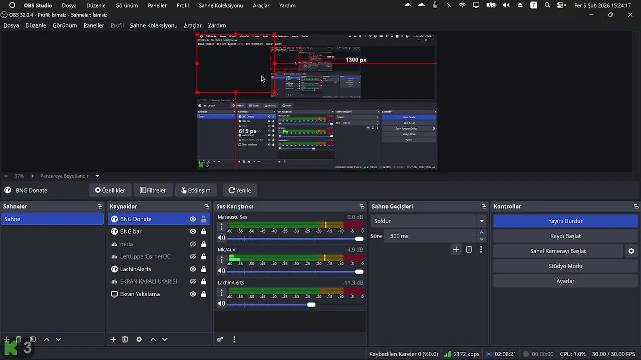Viewport: 641px width, 360px height.
Task: Select Sahne in the scenes list
Action: coord(52,219)
